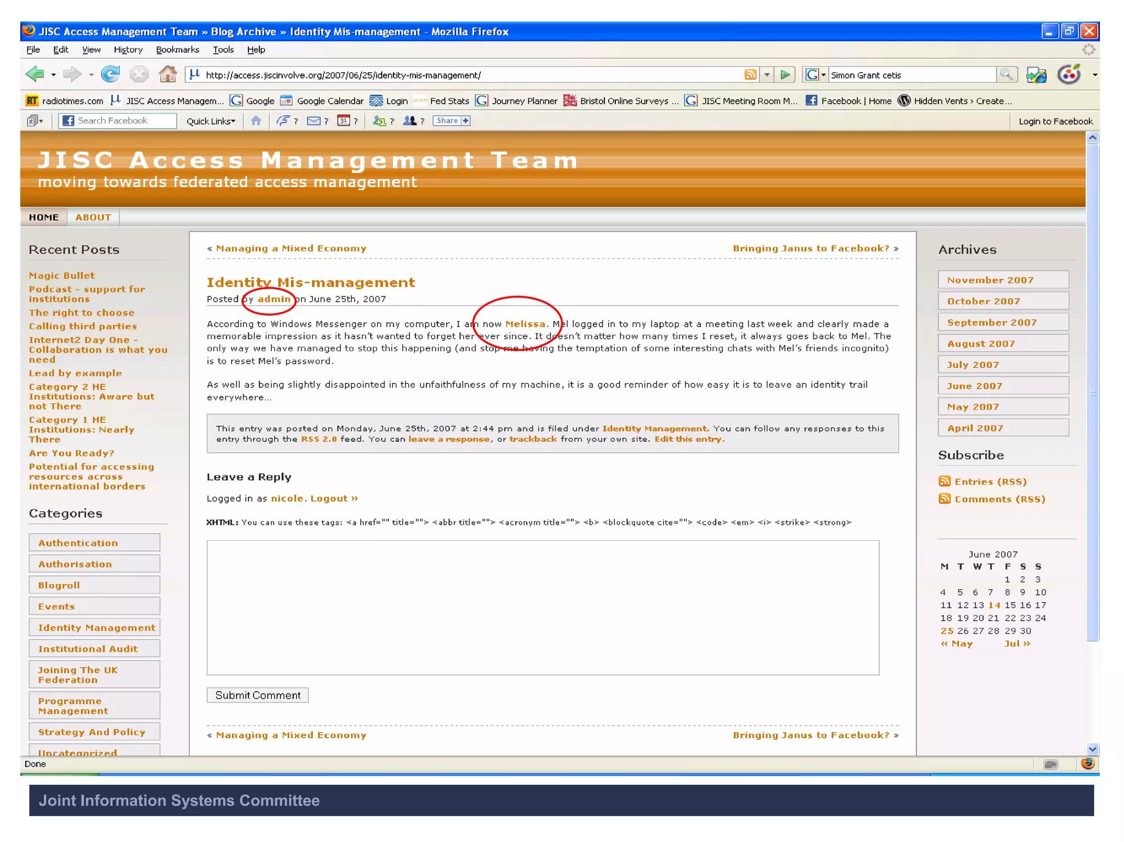The width and height of the screenshot is (1124, 842).
Task: Click the Facebook toolbar home icon
Action: tap(256, 121)
